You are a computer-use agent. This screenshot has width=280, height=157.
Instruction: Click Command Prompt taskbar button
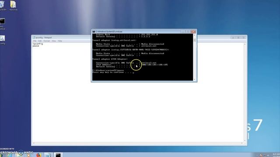pyautogui.click(x=58, y=155)
